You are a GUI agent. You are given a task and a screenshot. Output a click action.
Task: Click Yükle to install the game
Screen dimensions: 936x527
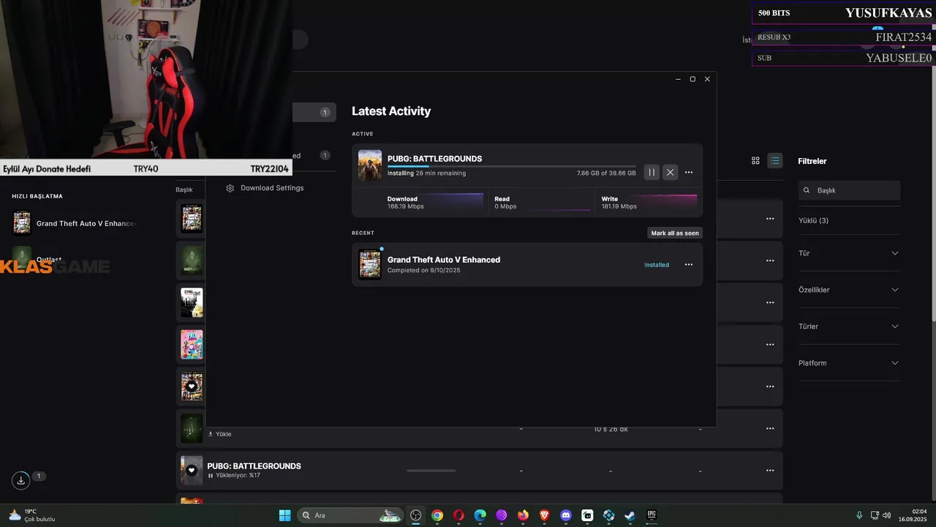[x=219, y=434]
